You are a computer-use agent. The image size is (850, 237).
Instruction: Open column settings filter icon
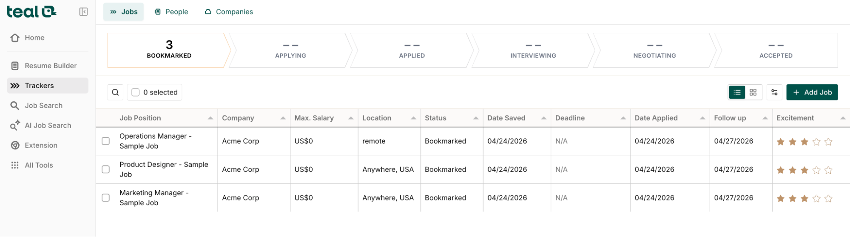[x=774, y=92]
